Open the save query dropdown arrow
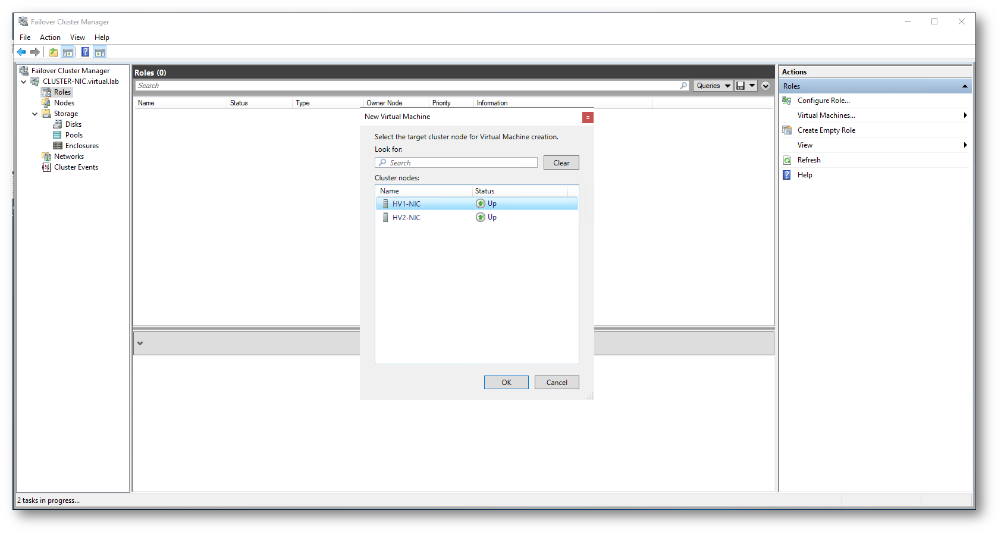The width and height of the screenshot is (1001, 535). 752,86
